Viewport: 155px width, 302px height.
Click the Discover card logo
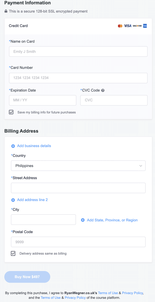tap(137, 26)
